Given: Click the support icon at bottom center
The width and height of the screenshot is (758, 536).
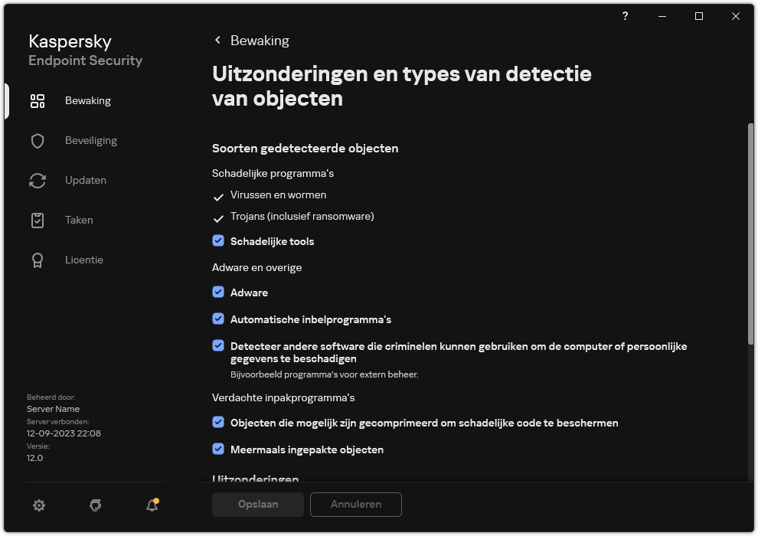Looking at the screenshot, I should coord(95,505).
